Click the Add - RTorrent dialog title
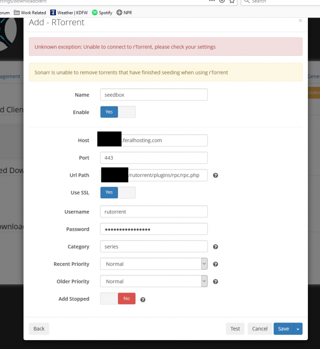The height and width of the screenshot is (349, 320). click(56, 22)
